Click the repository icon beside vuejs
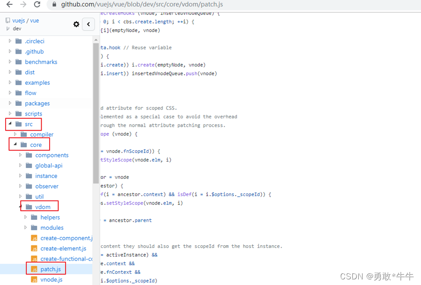The height and width of the screenshot is (285, 421). (x=8, y=21)
